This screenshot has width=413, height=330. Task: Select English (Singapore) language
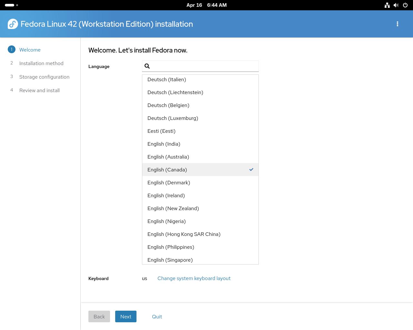coord(200,259)
